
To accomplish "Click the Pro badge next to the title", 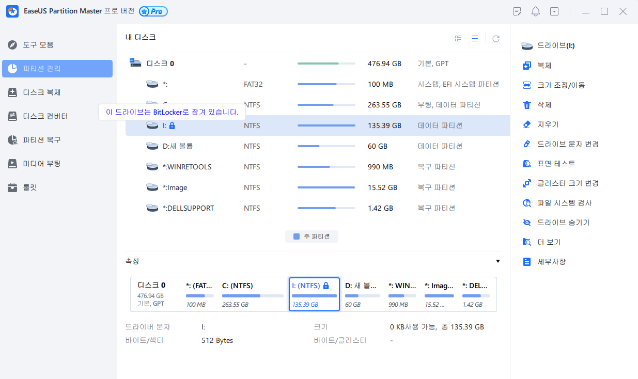I will [x=152, y=11].
